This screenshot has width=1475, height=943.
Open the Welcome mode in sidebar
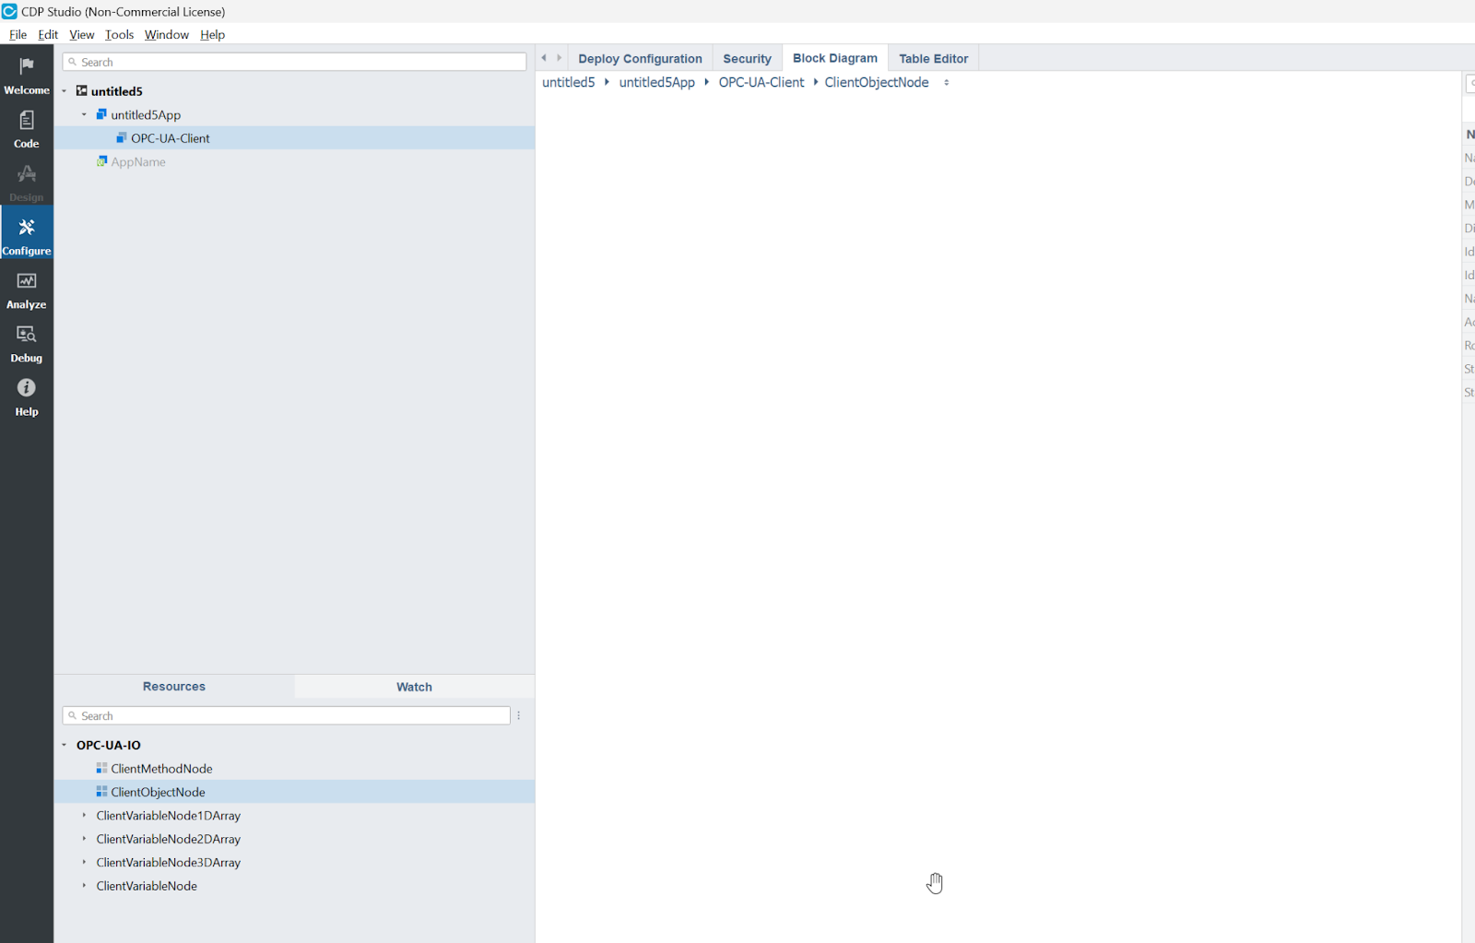[27, 76]
